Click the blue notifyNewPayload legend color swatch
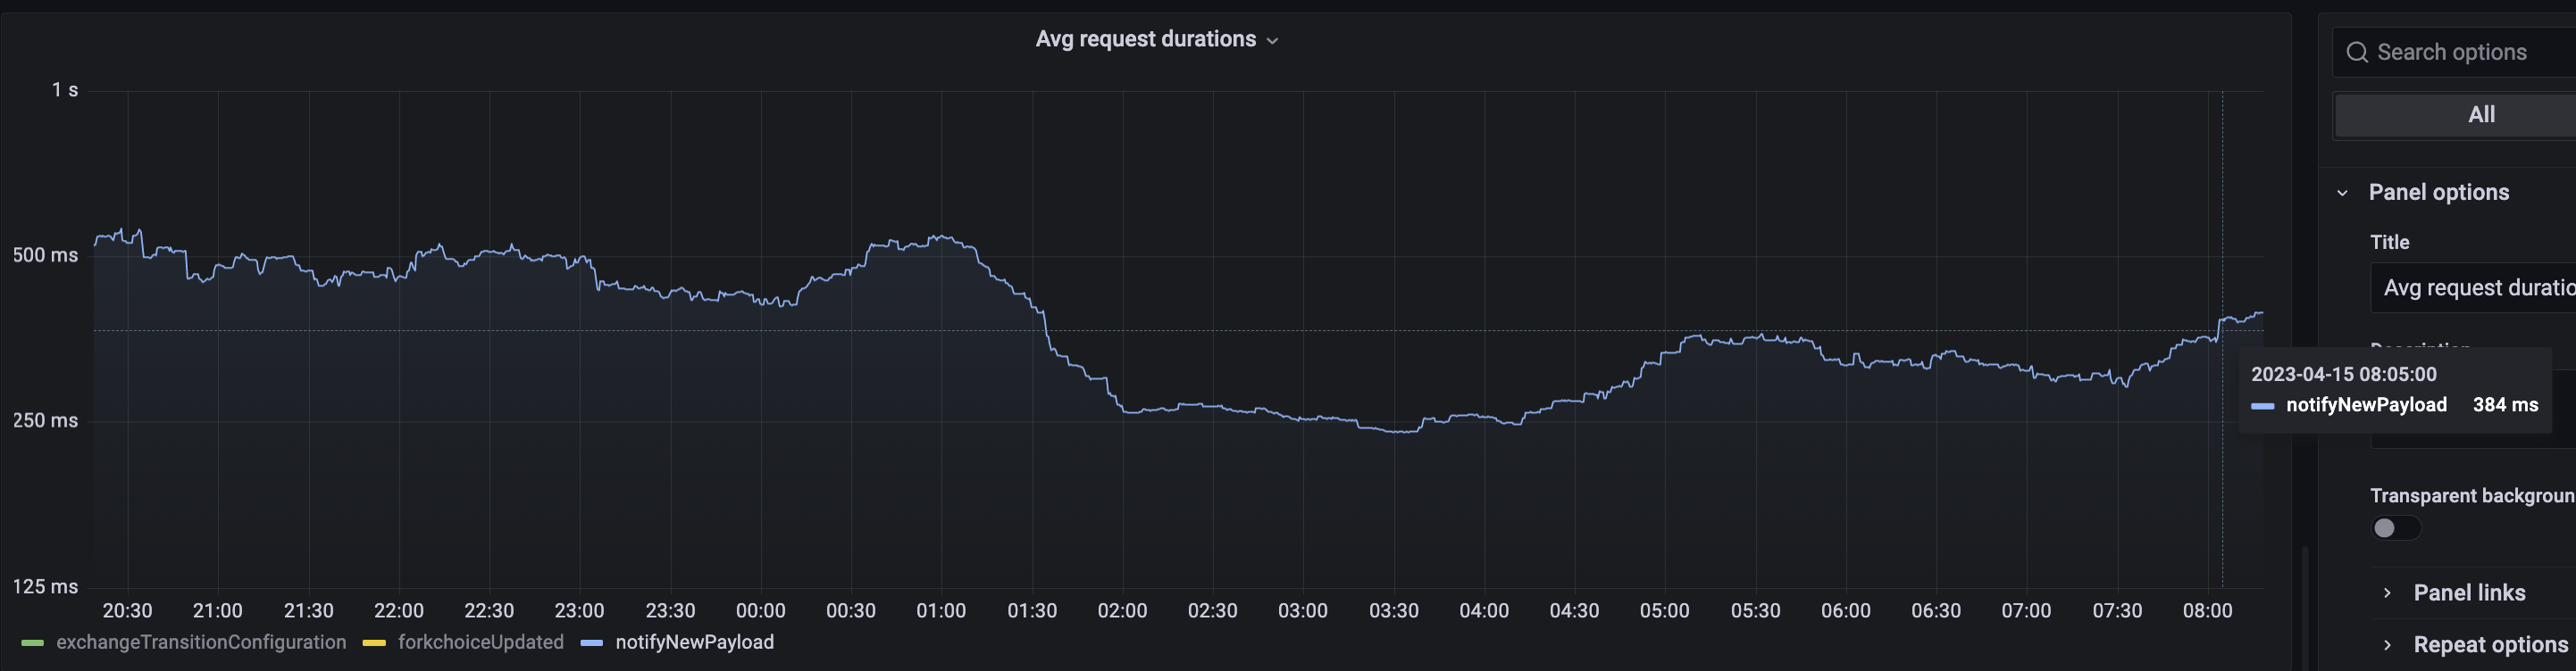This screenshot has height=671, width=2576. point(592,643)
